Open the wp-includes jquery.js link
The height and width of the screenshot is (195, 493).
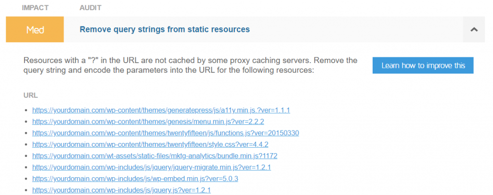[129, 190]
